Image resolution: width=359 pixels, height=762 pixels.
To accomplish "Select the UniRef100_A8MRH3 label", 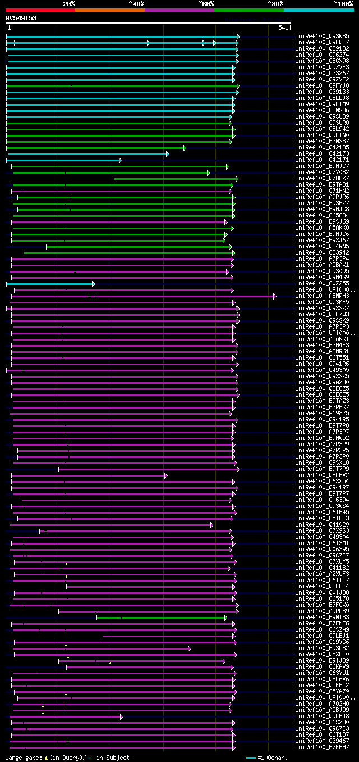I will (x=322, y=296).
